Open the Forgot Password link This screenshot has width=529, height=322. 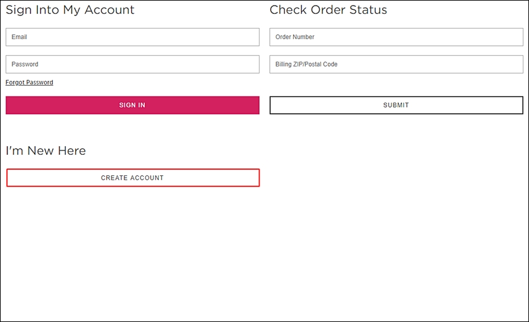click(29, 83)
